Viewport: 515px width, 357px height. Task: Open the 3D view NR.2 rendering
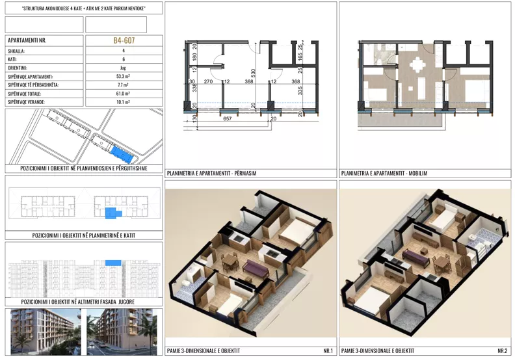tap(425, 263)
